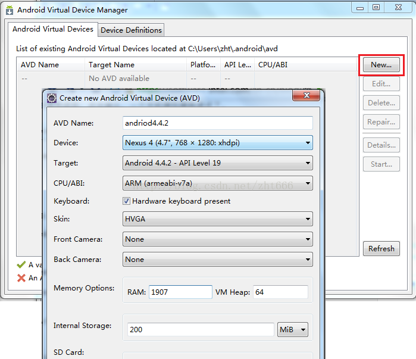
Task: Click the Edit... button
Action: click(x=381, y=84)
